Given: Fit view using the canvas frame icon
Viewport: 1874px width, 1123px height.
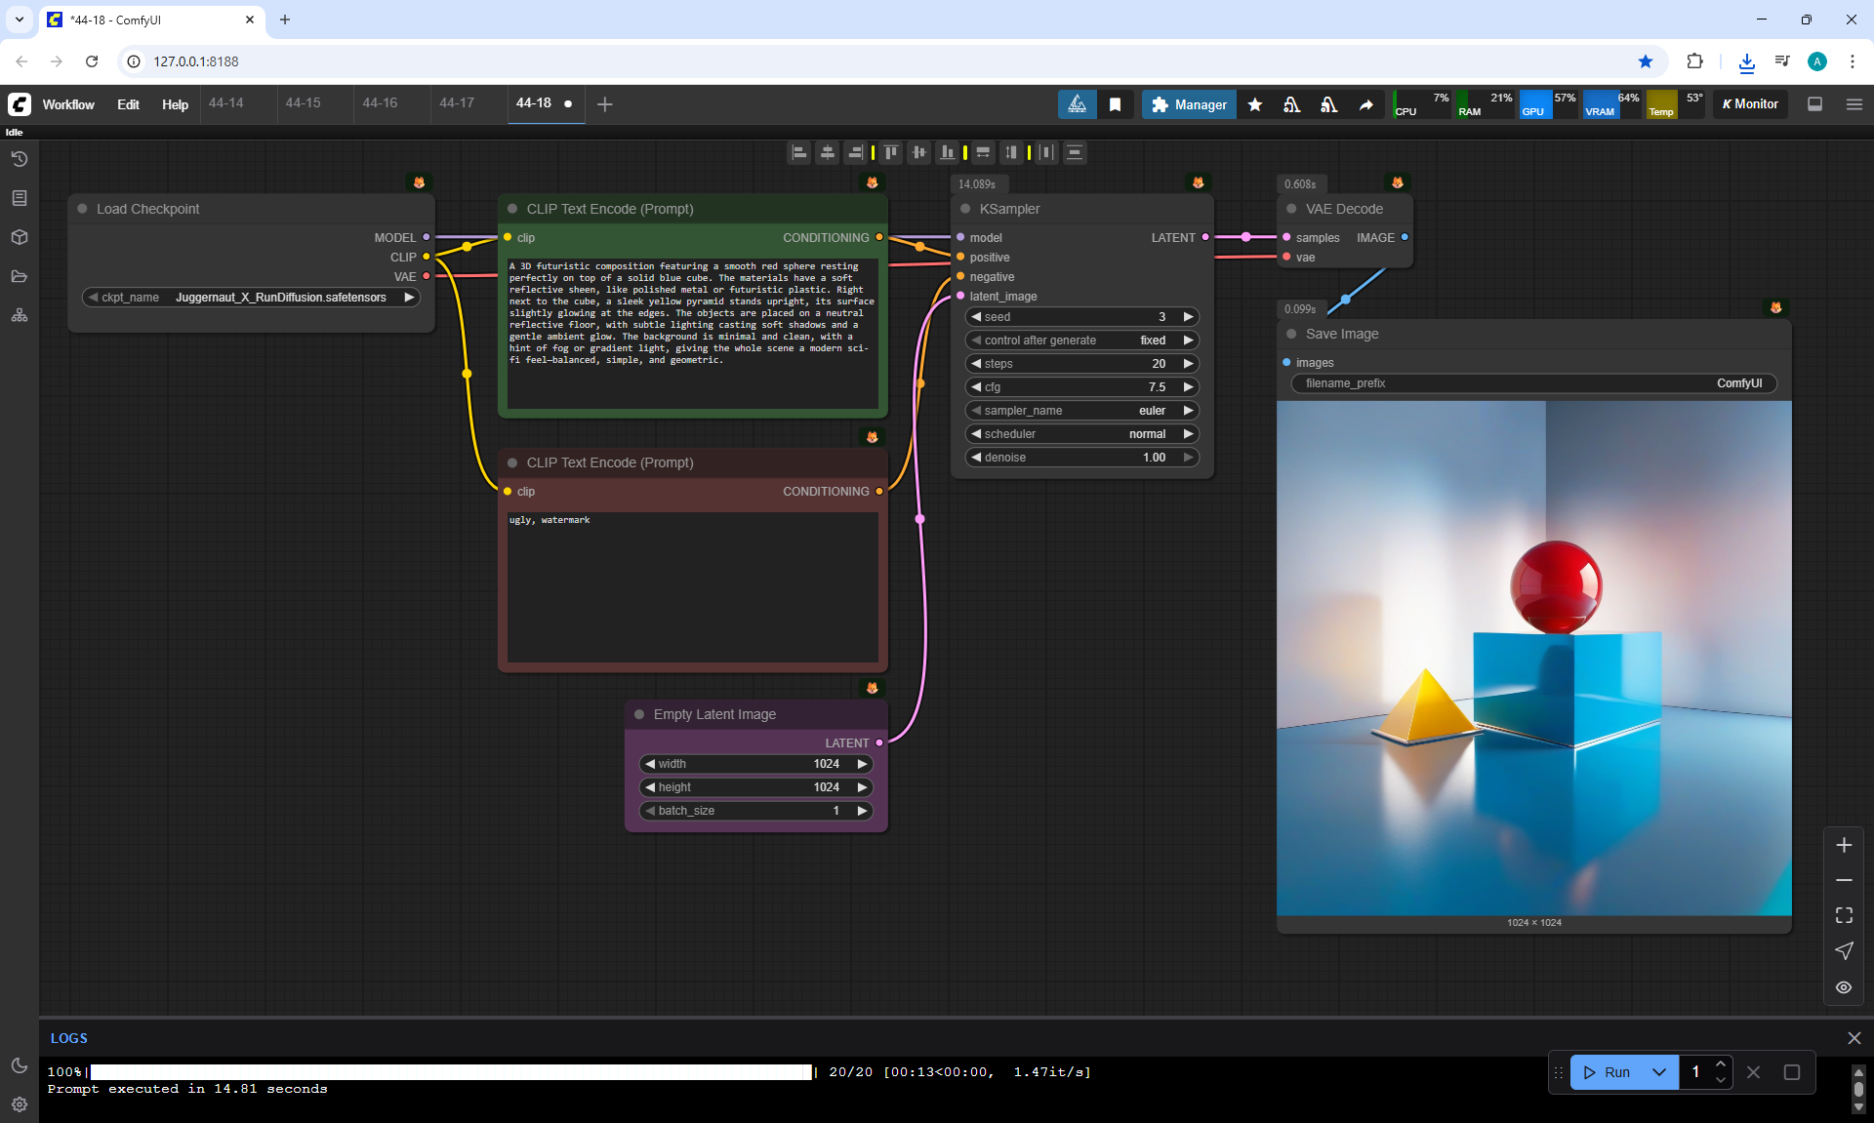Looking at the screenshot, I should click(1844, 915).
